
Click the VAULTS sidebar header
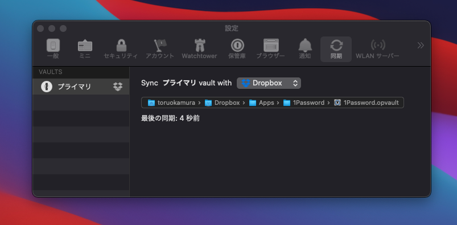pyautogui.click(x=51, y=72)
